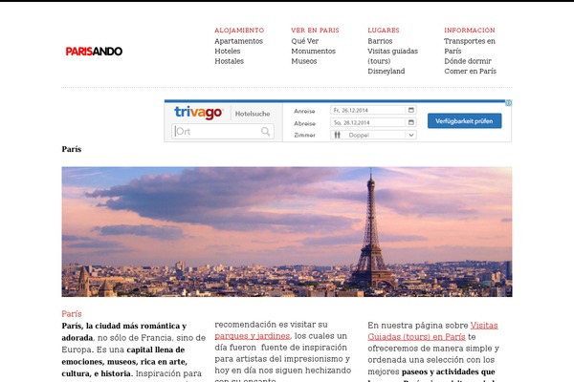Open the Dónde dormir link
This screenshot has height=382, width=574.
click(x=468, y=61)
